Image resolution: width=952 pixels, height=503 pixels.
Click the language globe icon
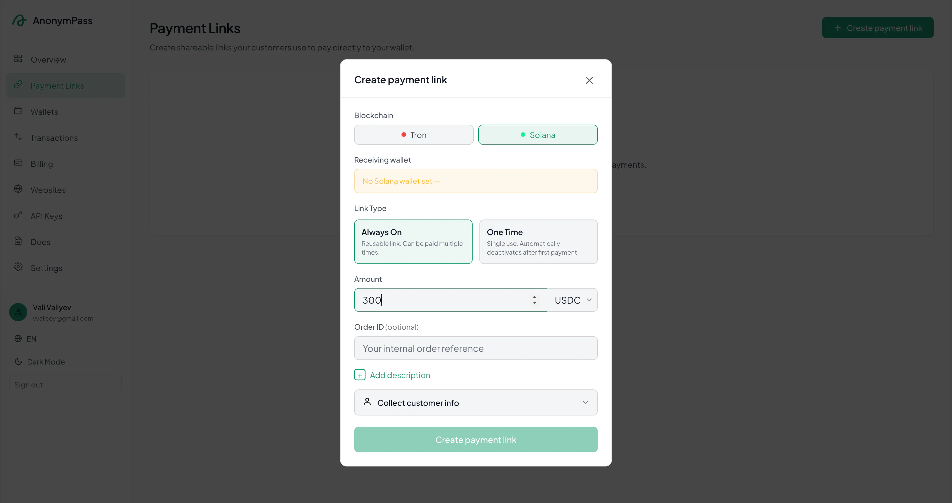(x=18, y=339)
